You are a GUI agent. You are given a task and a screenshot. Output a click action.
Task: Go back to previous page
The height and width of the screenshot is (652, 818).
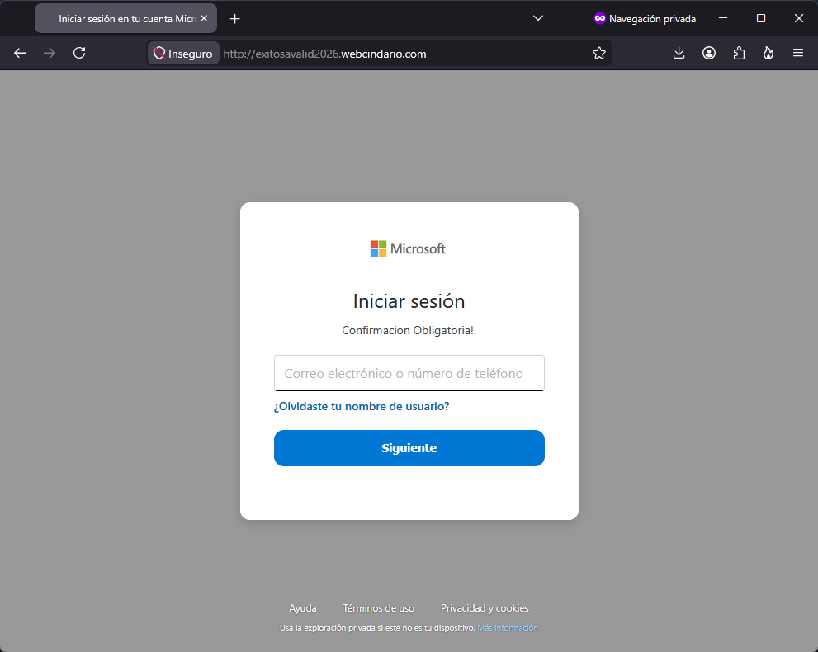coord(20,53)
